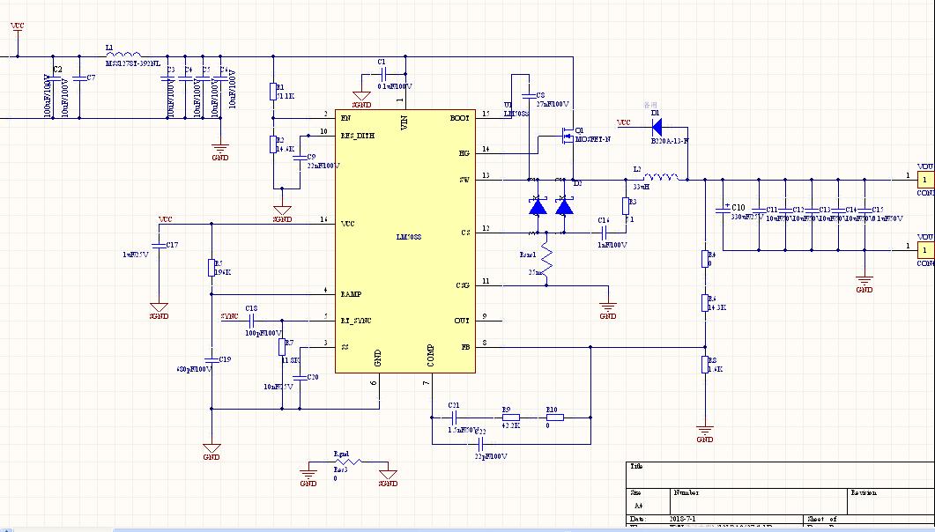Select the LM5088 IC body
The height and width of the screenshot is (532, 935).
point(404,241)
